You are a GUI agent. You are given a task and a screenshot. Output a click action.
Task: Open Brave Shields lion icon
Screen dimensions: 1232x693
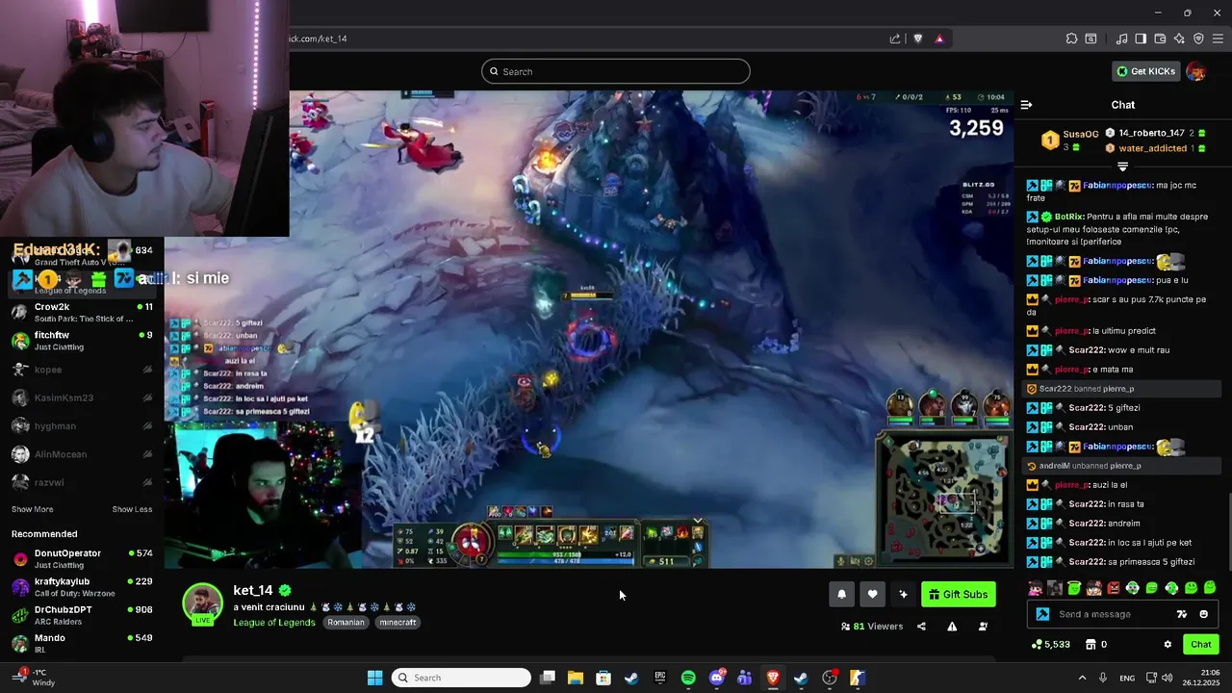point(917,38)
